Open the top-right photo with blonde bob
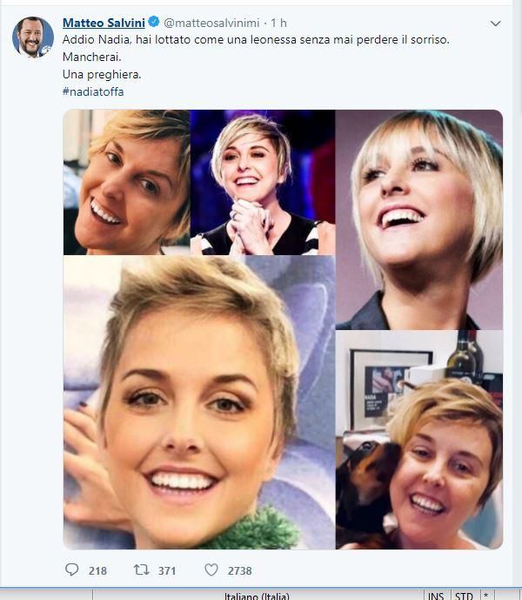The height and width of the screenshot is (600, 522). (418, 219)
